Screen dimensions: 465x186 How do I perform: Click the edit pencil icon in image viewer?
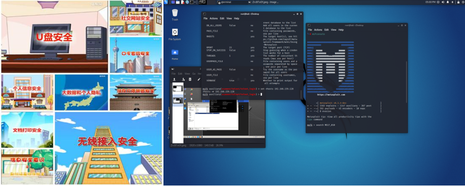point(198,79)
